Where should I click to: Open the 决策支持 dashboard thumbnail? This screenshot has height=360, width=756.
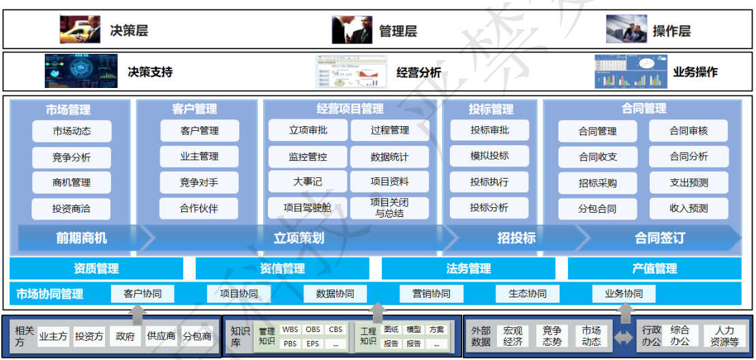click(81, 71)
